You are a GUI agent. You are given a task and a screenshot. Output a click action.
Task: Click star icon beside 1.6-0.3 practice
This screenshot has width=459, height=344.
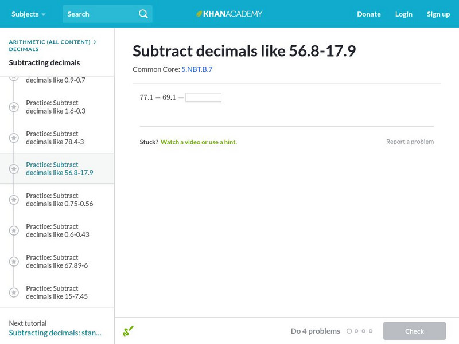(x=14, y=107)
